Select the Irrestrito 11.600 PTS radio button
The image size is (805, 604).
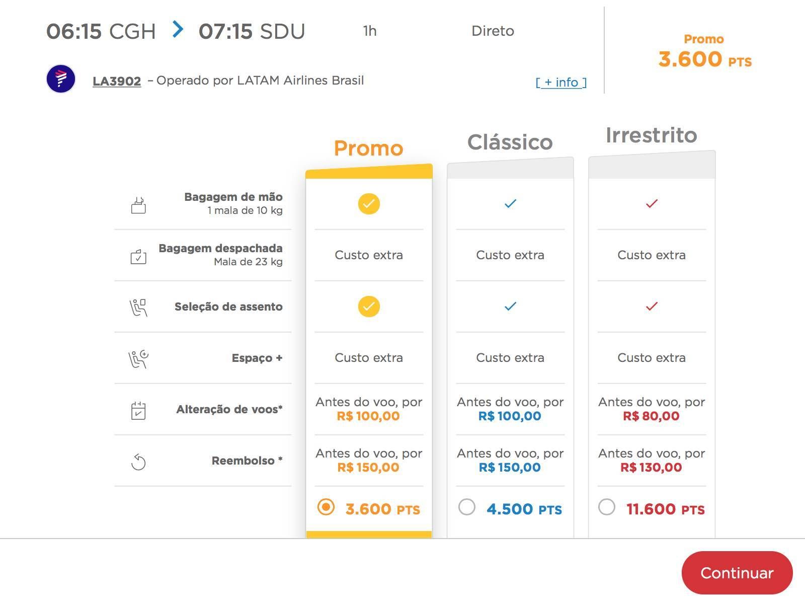pyautogui.click(x=607, y=507)
